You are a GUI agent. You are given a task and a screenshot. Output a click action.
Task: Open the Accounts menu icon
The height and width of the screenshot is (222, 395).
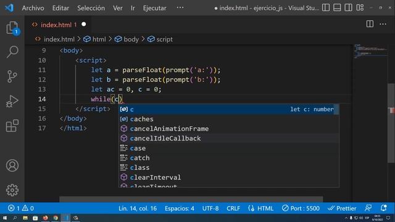(x=12, y=165)
